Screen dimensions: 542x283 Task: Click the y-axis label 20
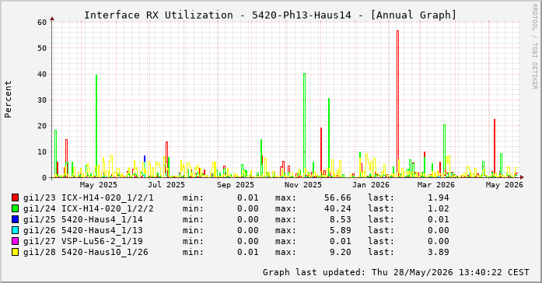42,126
